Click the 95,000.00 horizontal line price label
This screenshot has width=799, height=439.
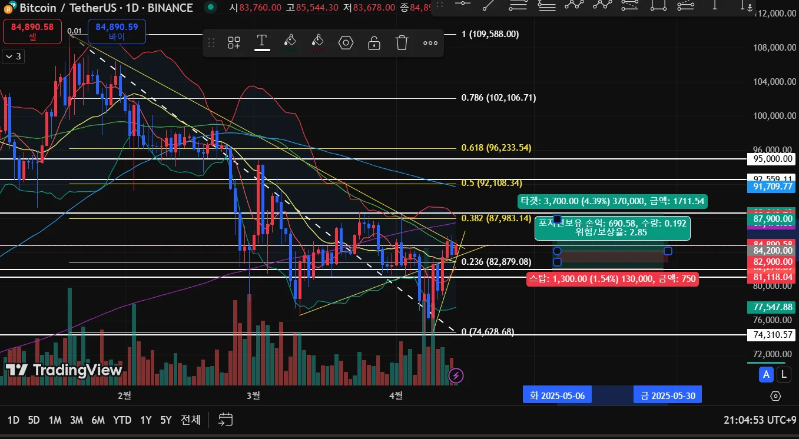[x=771, y=159]
